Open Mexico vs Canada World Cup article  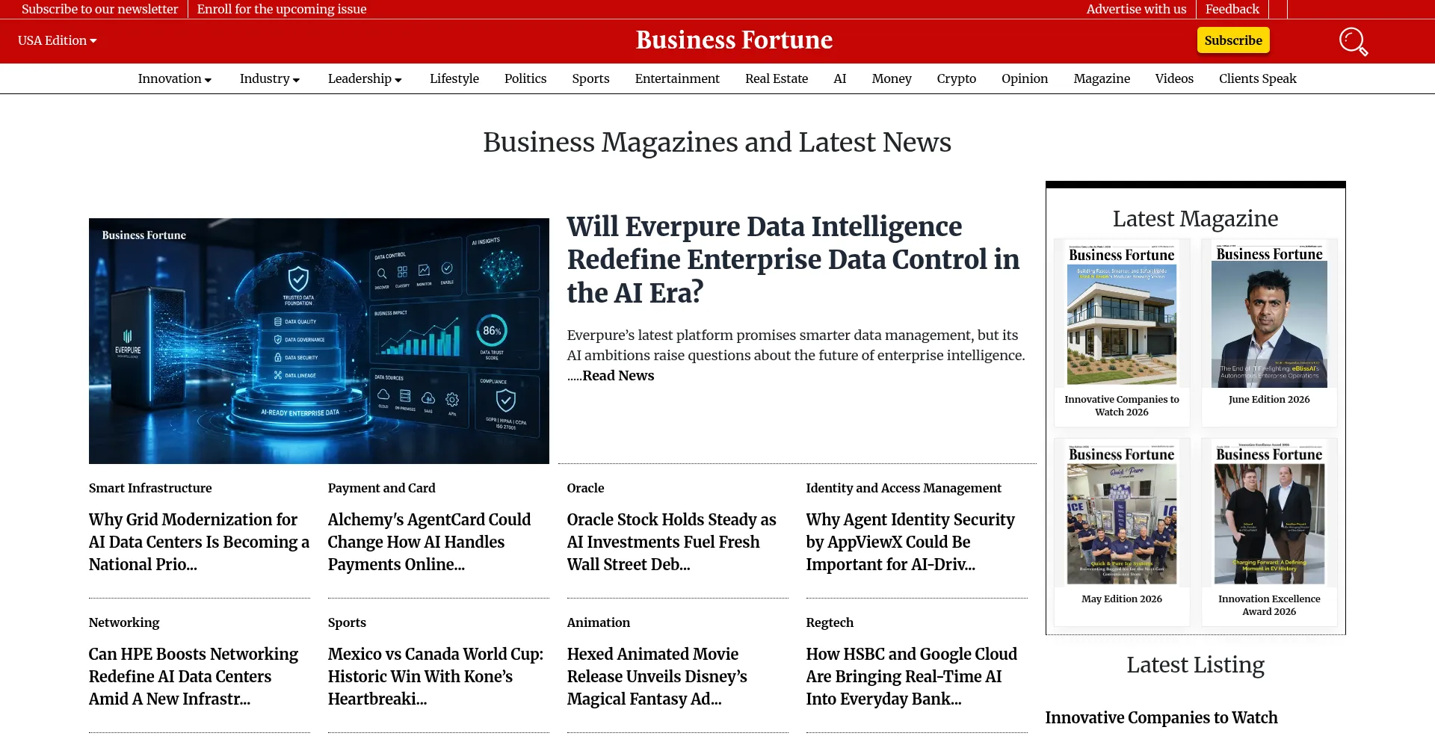point(435,676)
